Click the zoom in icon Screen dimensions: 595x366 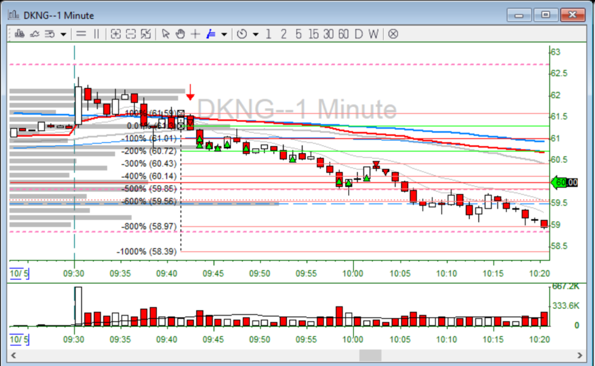point(115,34)
